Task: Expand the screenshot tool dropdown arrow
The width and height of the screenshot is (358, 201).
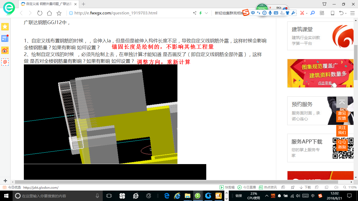Action: (x=307, y=13)
